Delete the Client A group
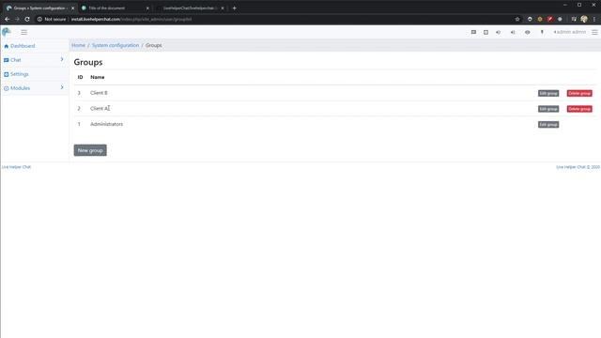 pyautogui.click(x=579, y=109)
